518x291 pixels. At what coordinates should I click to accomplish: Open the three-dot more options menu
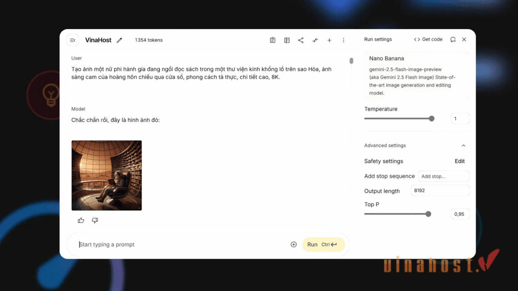click(343, 40)
